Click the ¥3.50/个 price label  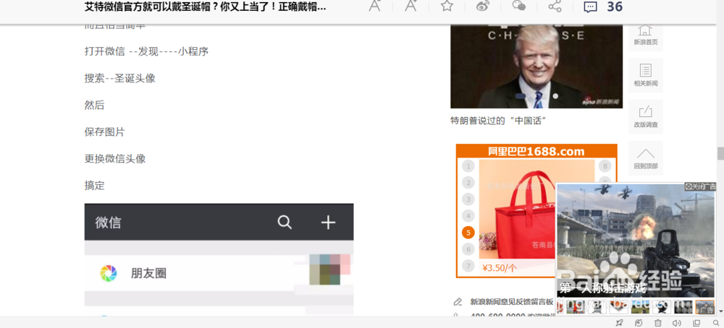pos(500,267)
